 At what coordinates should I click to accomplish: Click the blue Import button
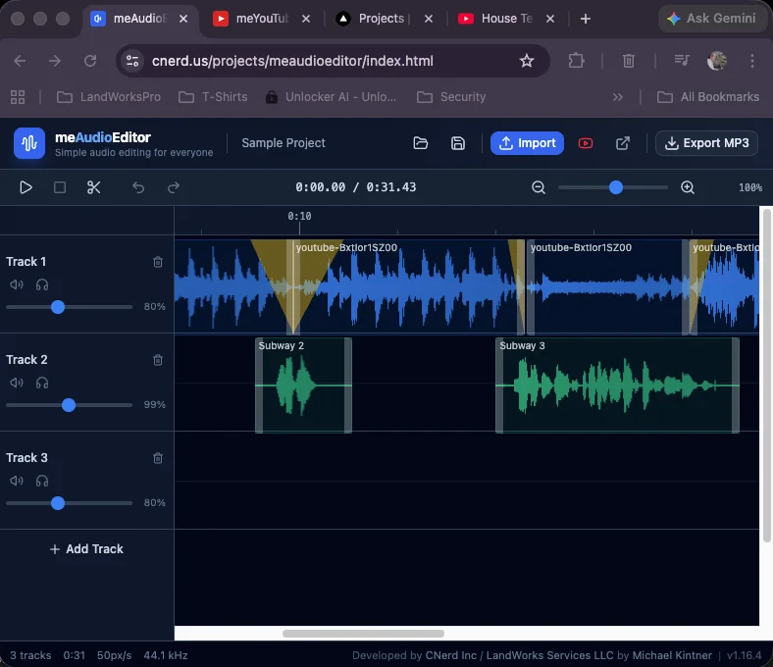tap(527, 143)
